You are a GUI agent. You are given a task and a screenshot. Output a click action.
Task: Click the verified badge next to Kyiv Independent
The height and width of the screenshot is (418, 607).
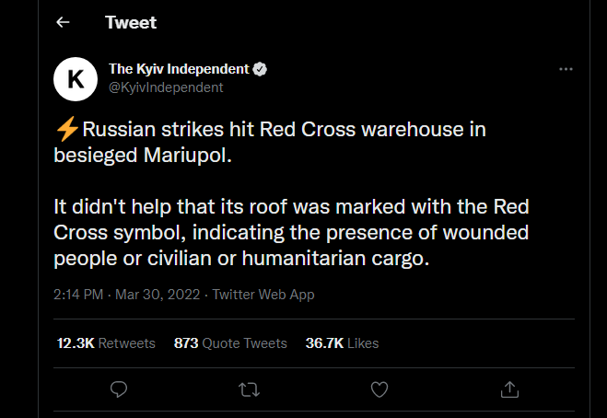click(260, 69)
